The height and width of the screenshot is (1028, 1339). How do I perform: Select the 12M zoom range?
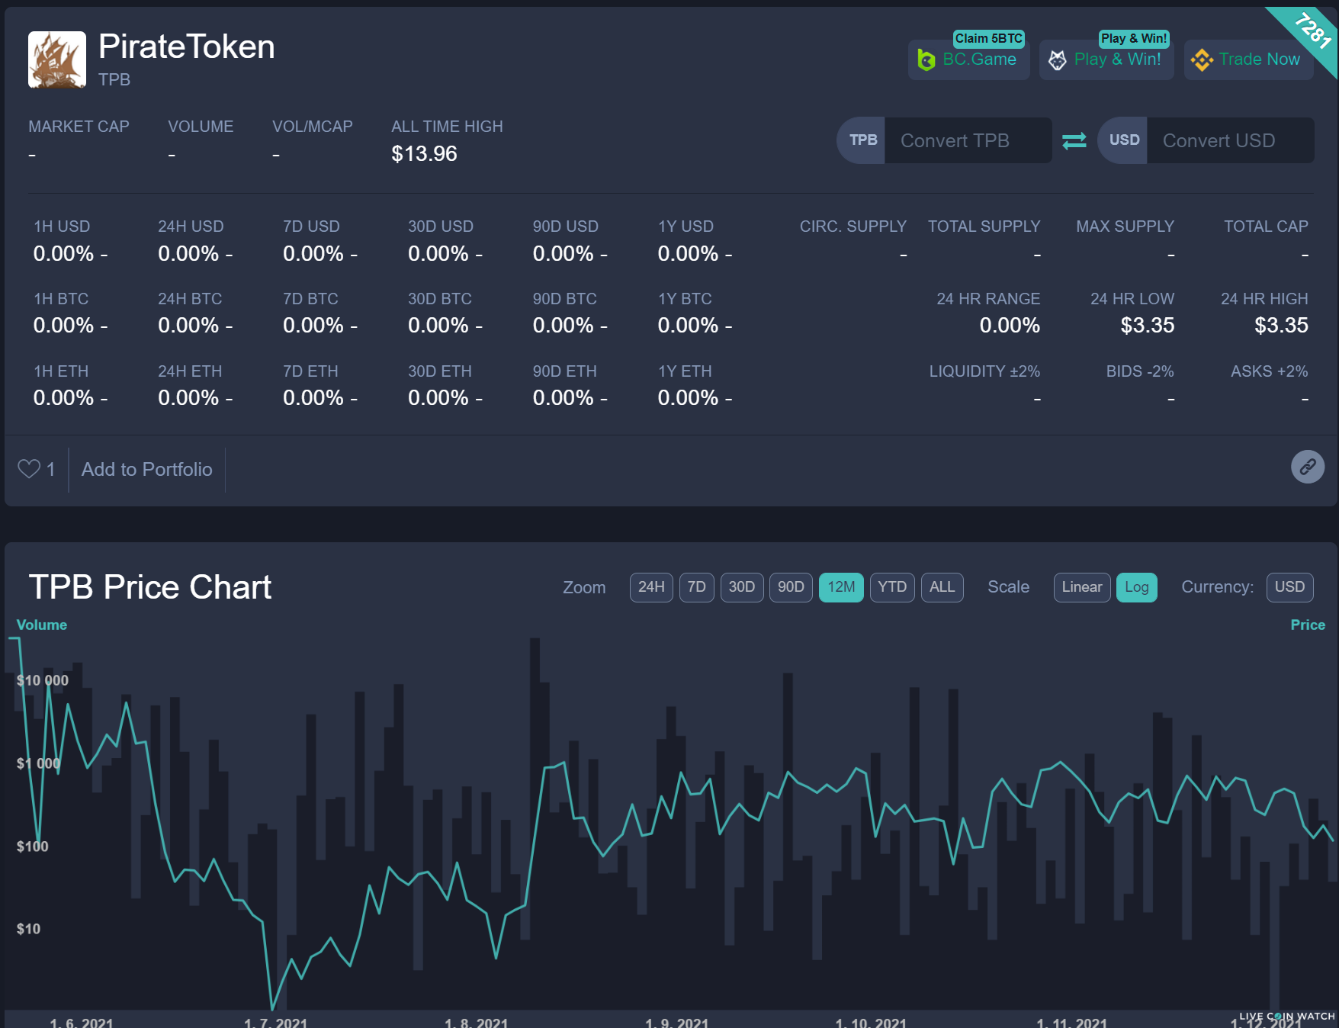[841, 587]
